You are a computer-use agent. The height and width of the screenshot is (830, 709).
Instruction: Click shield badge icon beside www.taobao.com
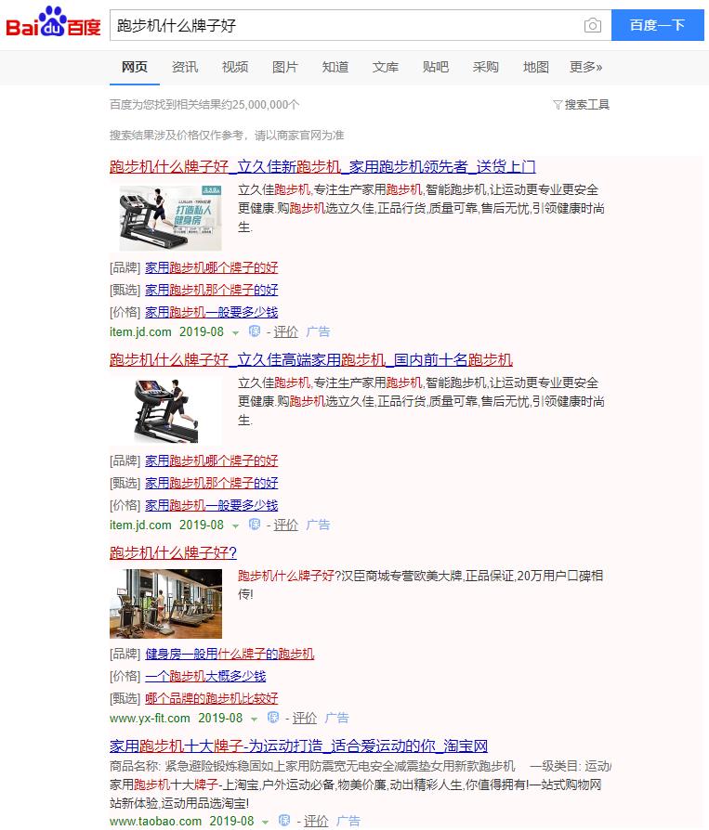[x=284, y=822]
